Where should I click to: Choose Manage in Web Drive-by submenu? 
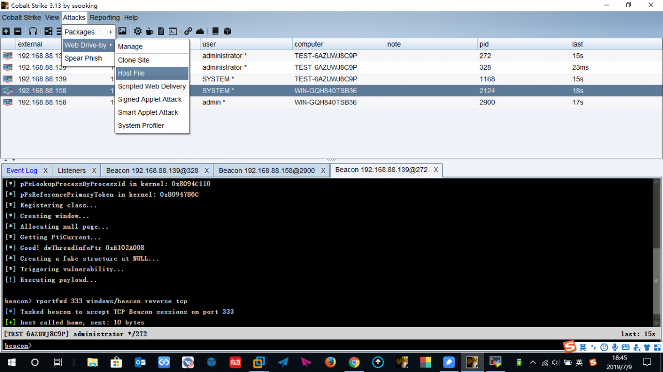tap(152, 47)
